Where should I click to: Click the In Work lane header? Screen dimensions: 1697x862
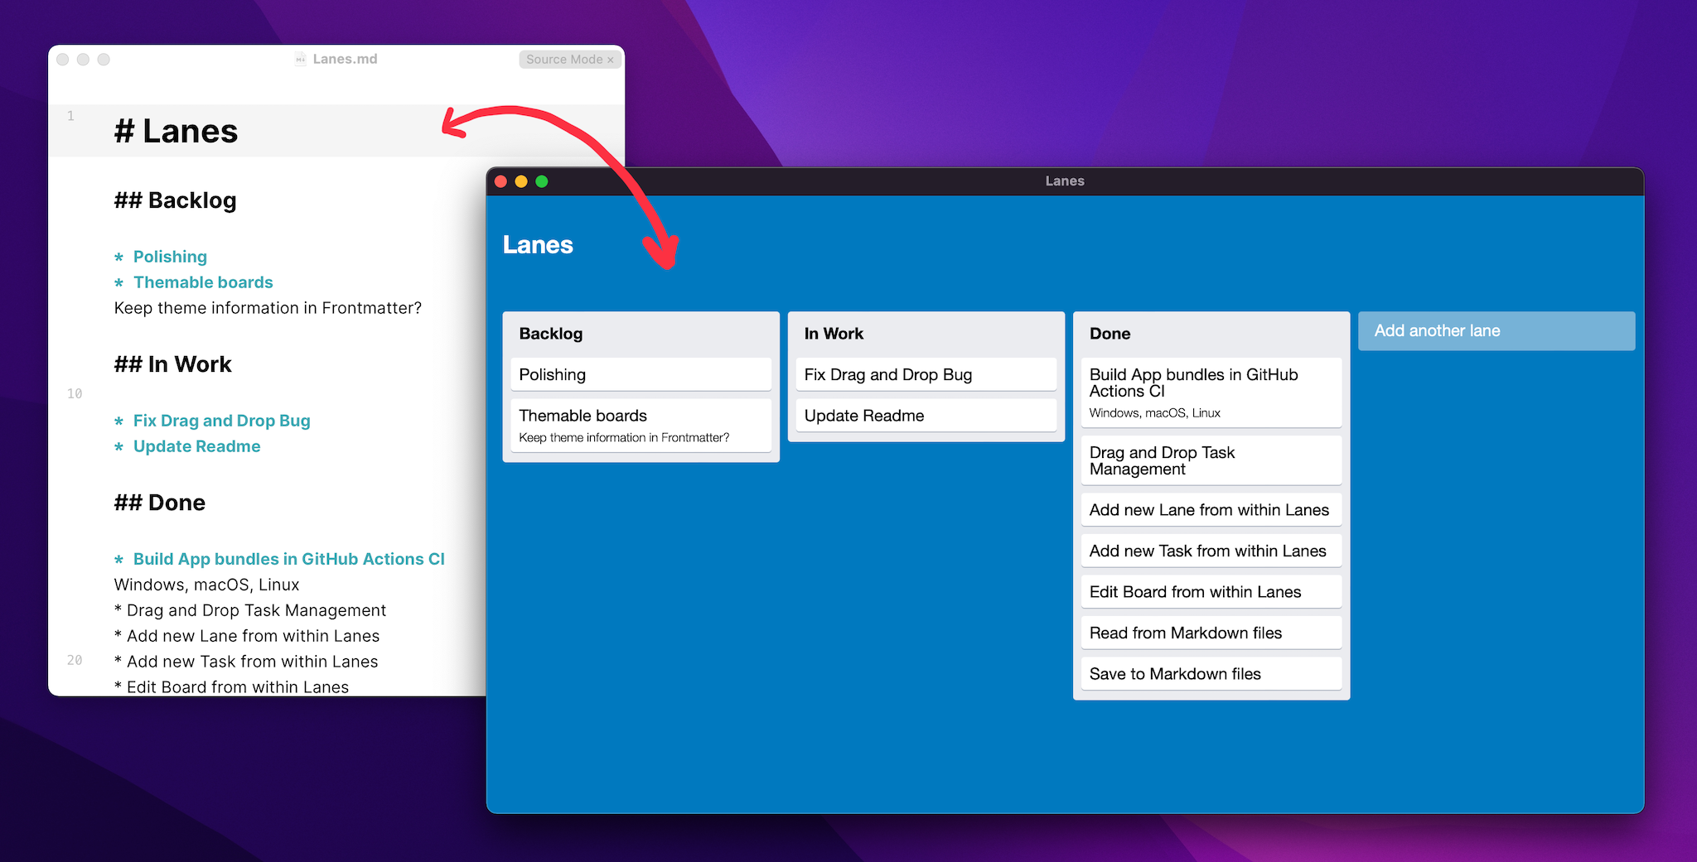click(834, 334)
